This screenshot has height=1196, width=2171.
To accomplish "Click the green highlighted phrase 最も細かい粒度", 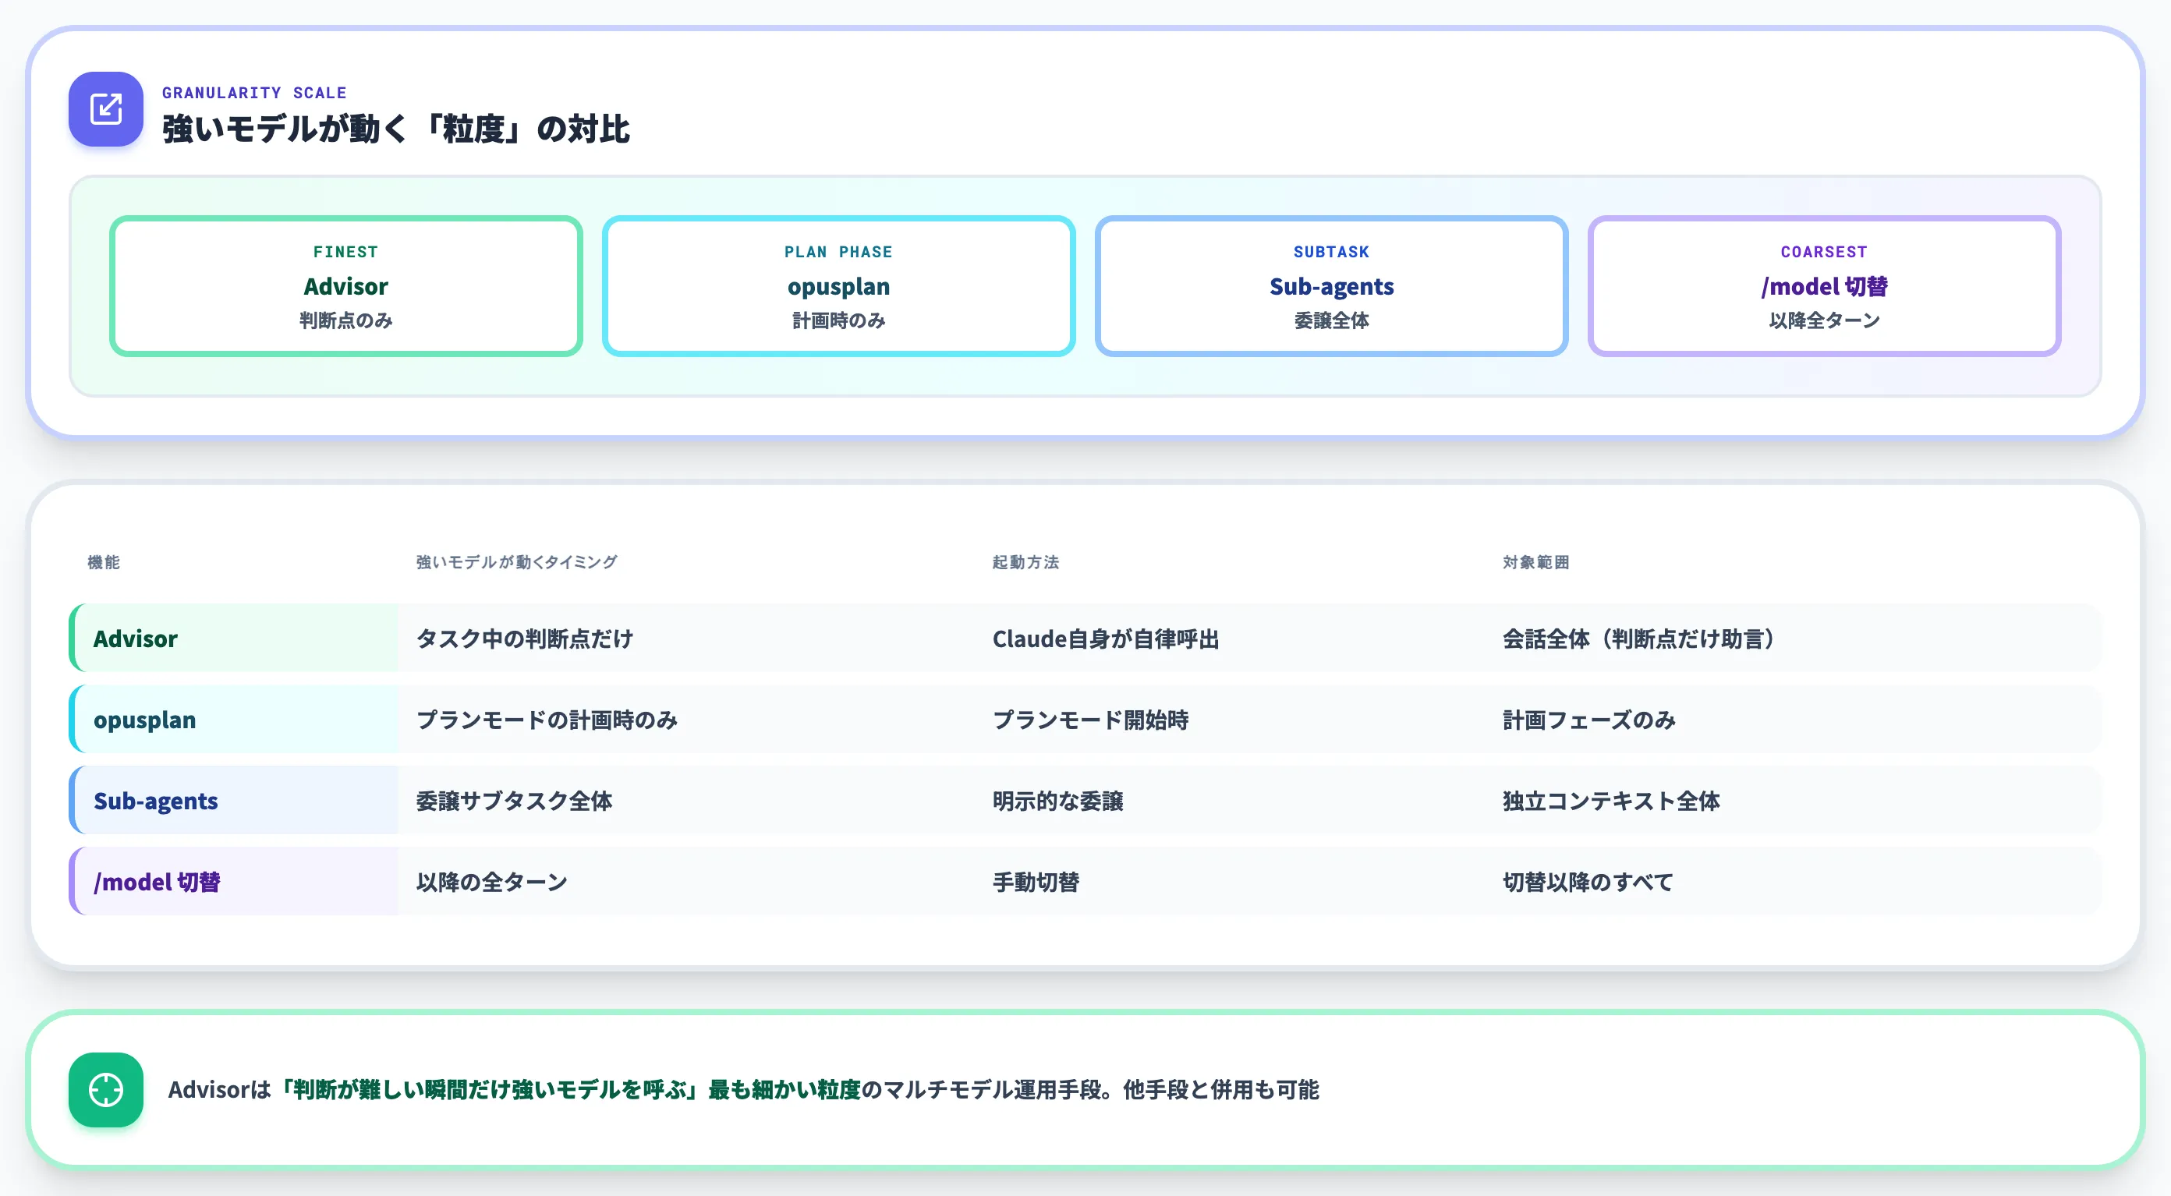I will [x=784, y=1089].
